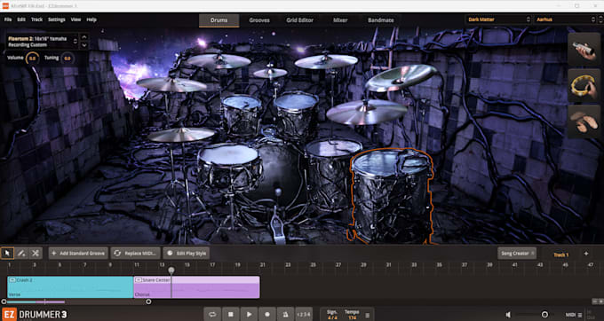Image resolution: width=604 pixels, height=321 pixels.
Task: Open the sign and tempo hamburger menu
Action: 368,315
